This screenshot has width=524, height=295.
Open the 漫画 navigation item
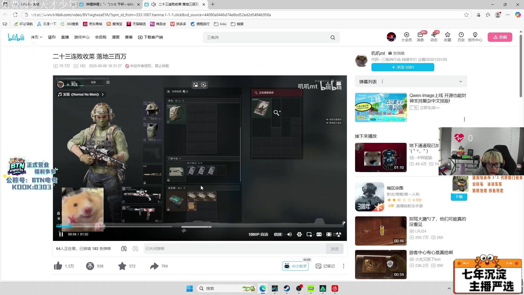point(116,37)
